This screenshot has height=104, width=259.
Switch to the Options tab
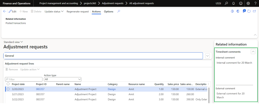tap(109, 11)
